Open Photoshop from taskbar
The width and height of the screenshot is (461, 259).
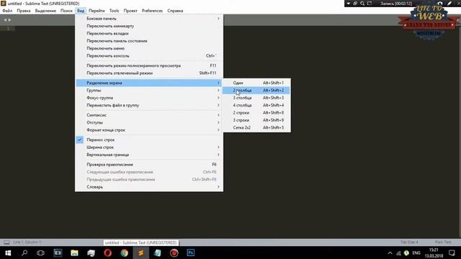pos(190,253)
